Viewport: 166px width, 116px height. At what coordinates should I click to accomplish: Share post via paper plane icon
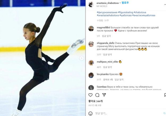[x=104, y=95]
